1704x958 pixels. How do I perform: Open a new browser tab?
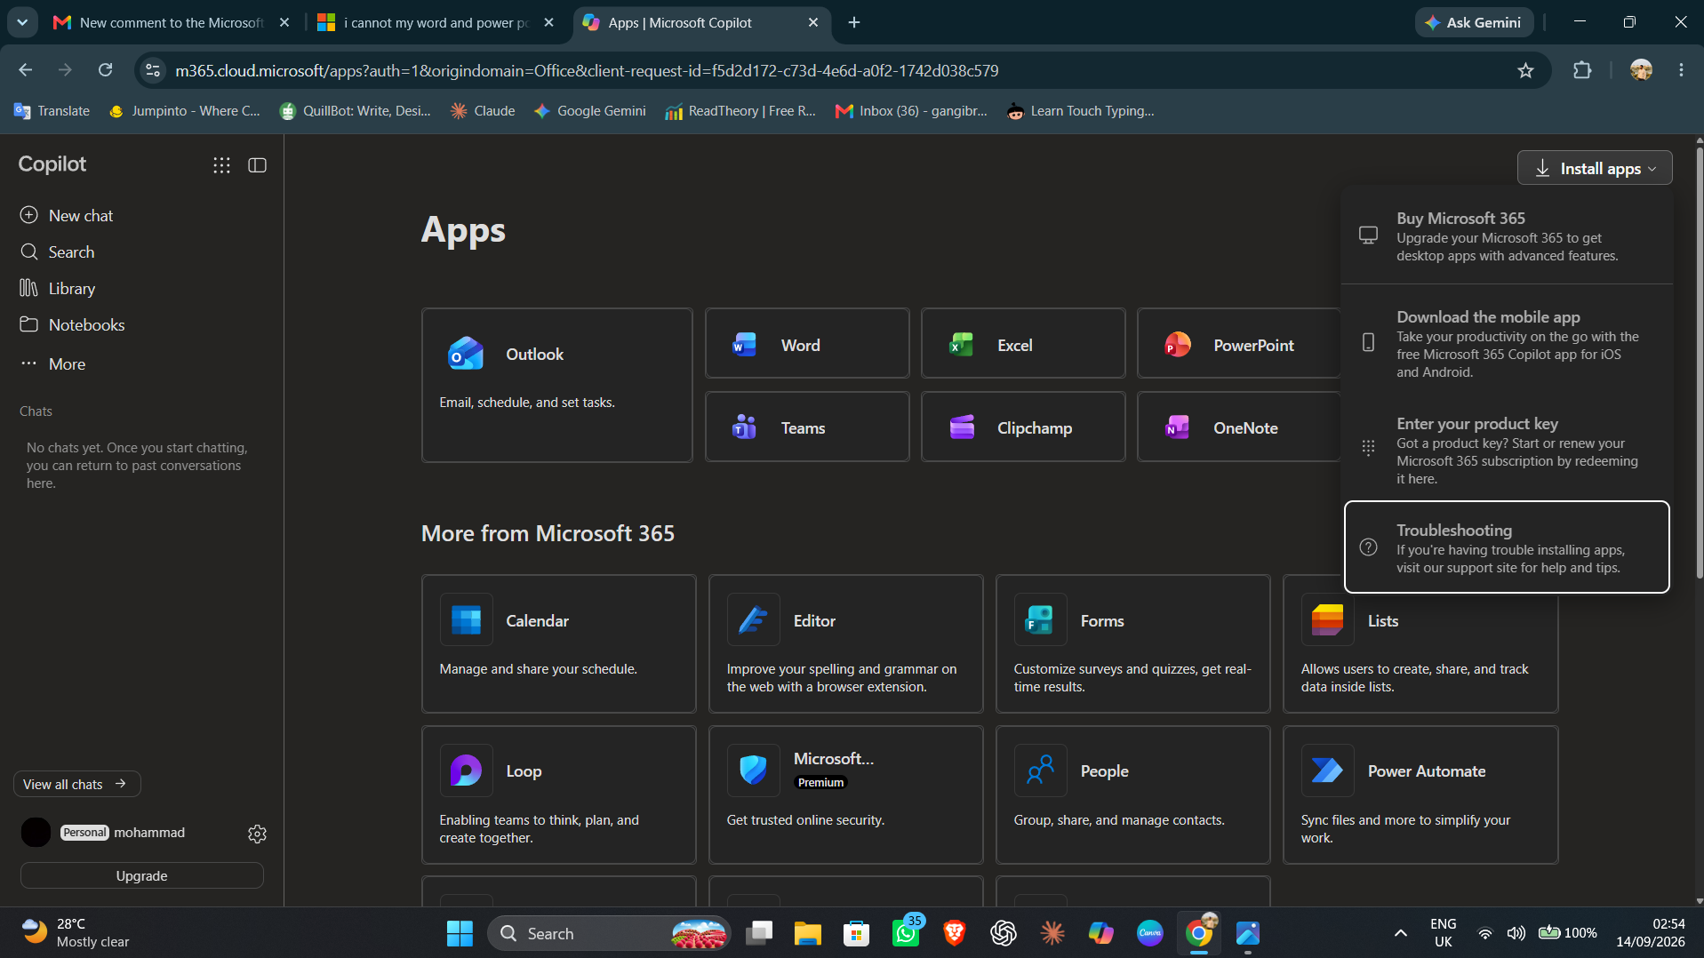point(854,22)
